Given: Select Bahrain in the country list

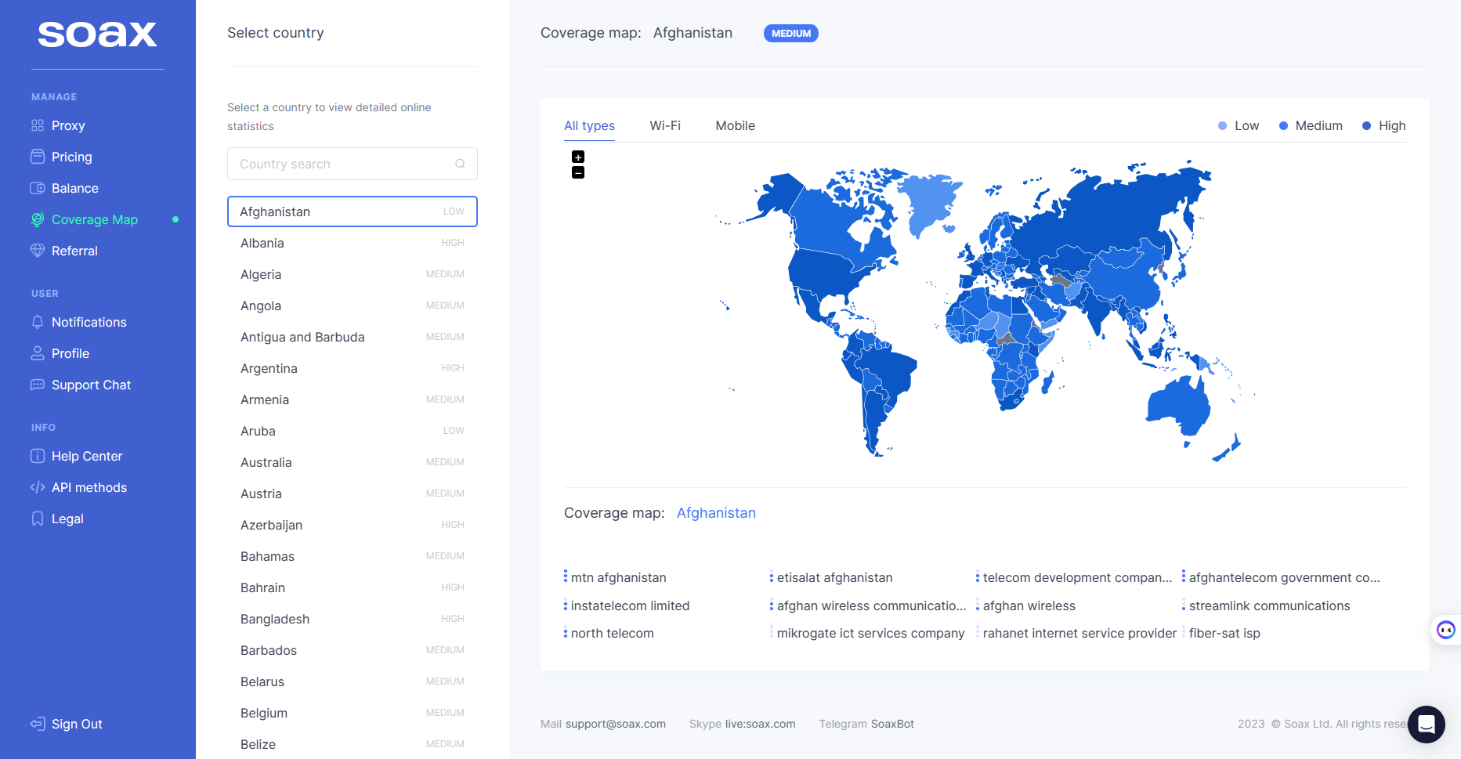Looking at the screenshot, I should coord(353,587).
